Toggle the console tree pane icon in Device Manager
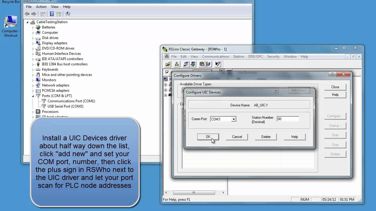This screenshot has height=211, width=376. (43, 14)
